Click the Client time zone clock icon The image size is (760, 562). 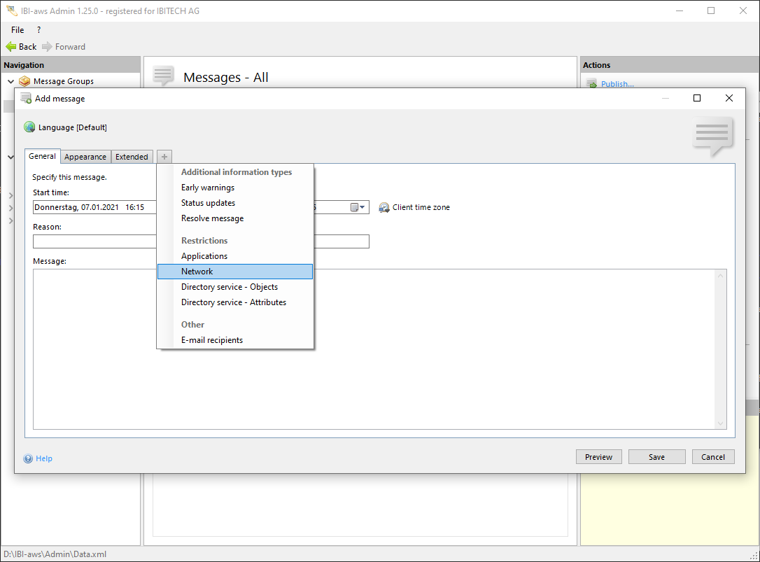(x=384, y=207)
